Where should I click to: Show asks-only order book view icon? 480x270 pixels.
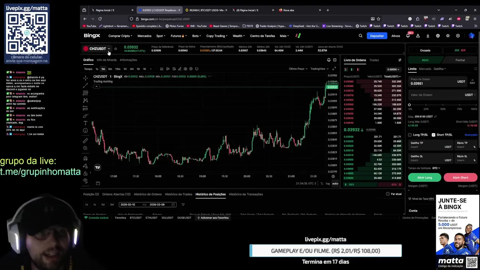(x=358, y=69)
